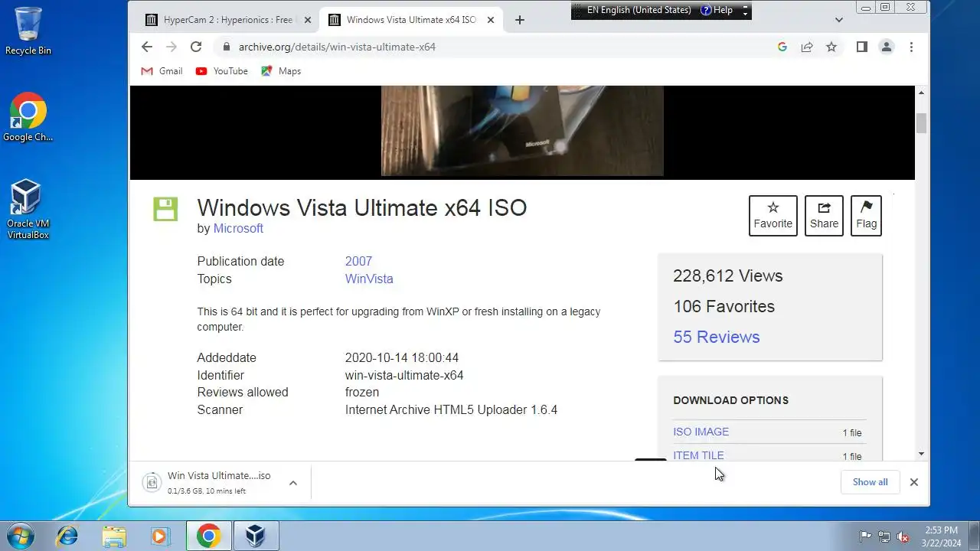Open the Chrome profile avatar
The height and width of the screenshot is (551, 980).
887,47
